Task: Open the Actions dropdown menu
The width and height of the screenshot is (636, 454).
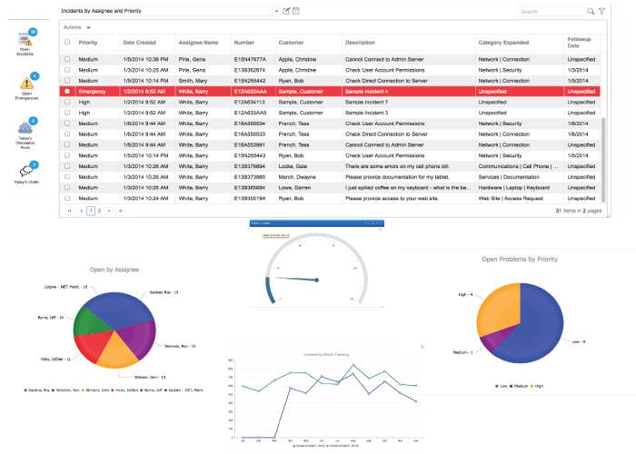Action: click(76, 27)
